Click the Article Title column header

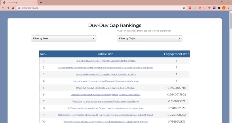click(106, 54)
